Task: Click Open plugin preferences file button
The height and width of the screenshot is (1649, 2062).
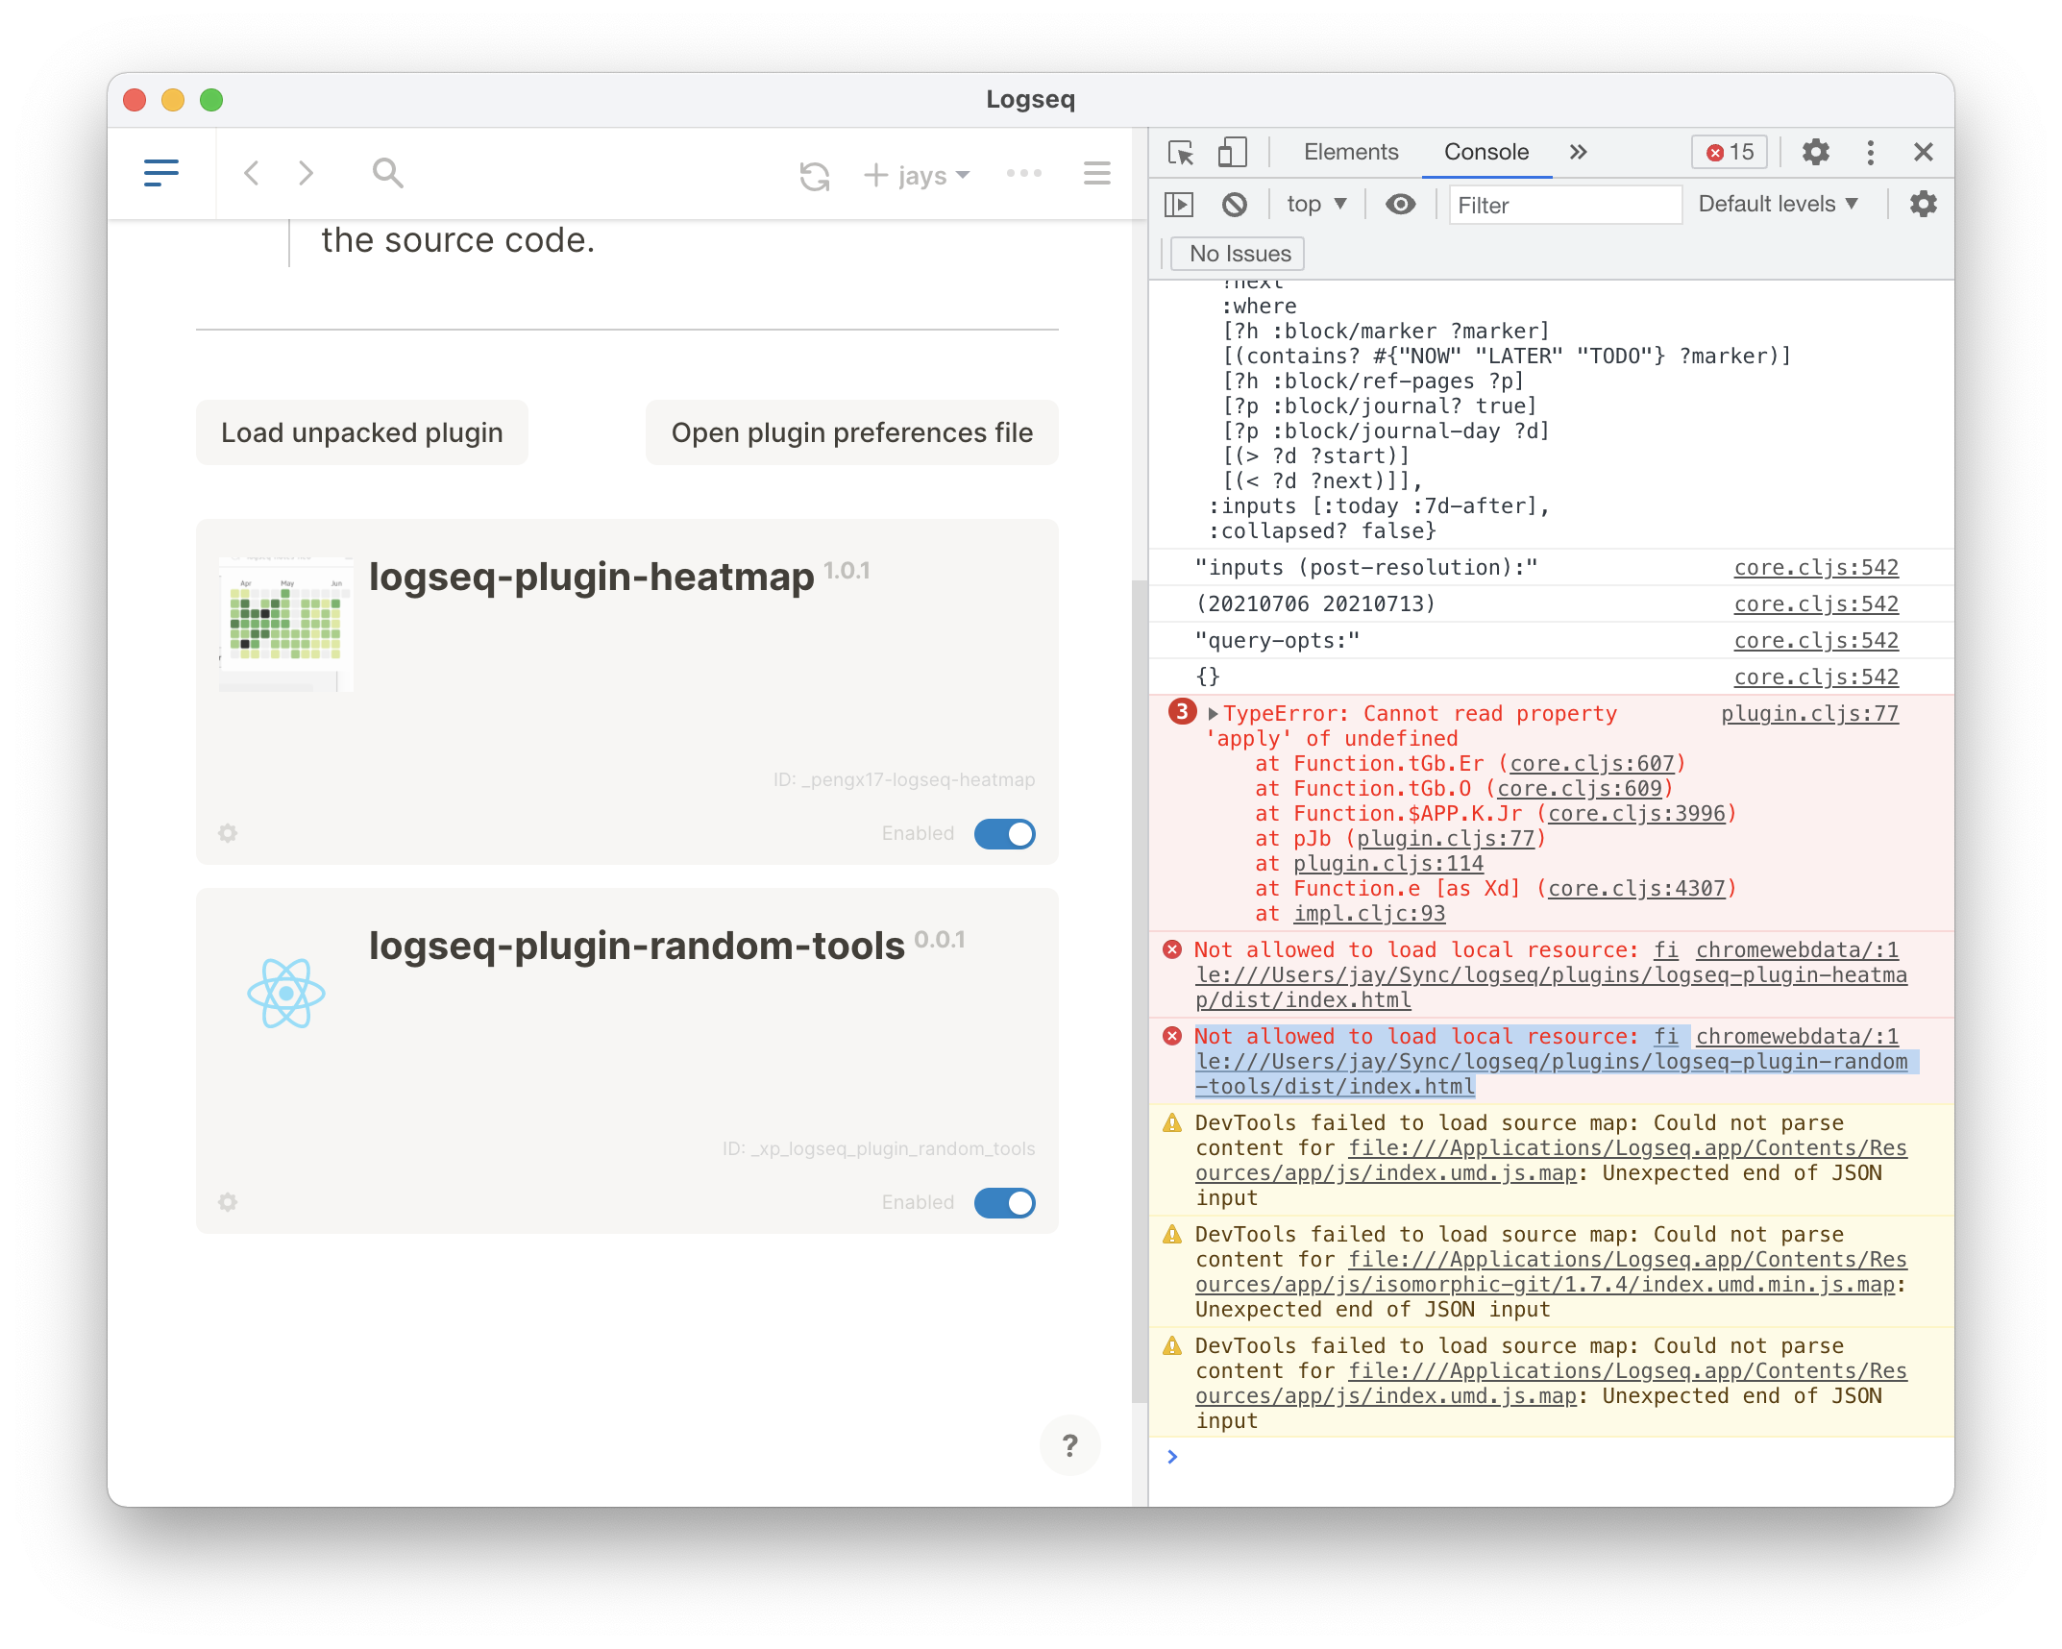Action: pyautogui.click(x=852, y=432)
